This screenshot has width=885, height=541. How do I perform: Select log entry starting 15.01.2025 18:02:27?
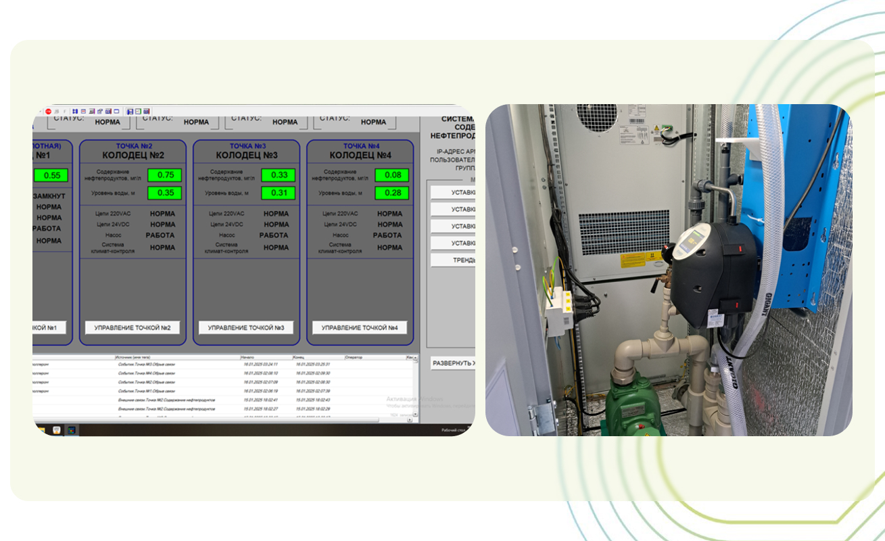[223, 409]
